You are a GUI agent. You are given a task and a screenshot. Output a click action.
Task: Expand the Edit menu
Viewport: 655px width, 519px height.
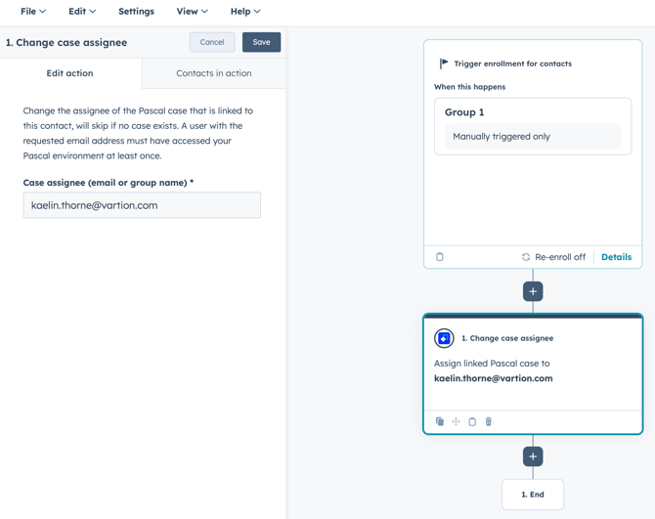82,12
